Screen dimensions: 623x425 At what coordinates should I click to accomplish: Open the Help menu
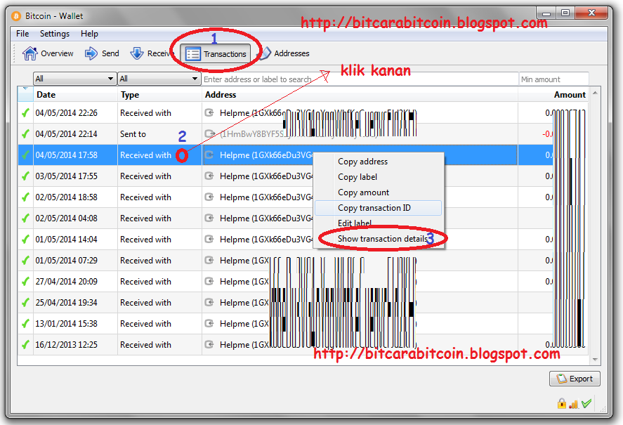(88, 33)
